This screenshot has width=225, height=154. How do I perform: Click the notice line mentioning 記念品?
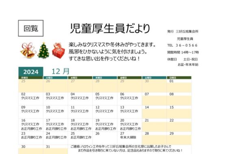[x=130, y=151]
